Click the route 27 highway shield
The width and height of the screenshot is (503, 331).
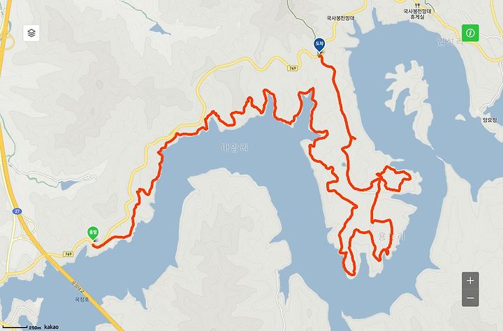pos(17,211)
